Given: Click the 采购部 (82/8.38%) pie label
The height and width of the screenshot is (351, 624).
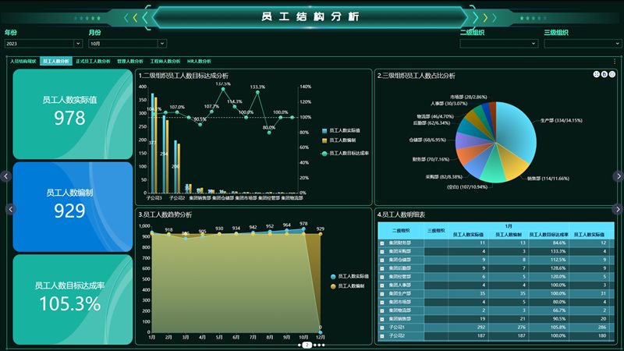Looking at the screenshot, I should pos(443,177).
